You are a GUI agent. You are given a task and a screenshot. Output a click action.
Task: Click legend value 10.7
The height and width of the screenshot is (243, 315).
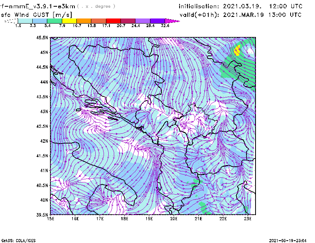(x=77, y=26)
